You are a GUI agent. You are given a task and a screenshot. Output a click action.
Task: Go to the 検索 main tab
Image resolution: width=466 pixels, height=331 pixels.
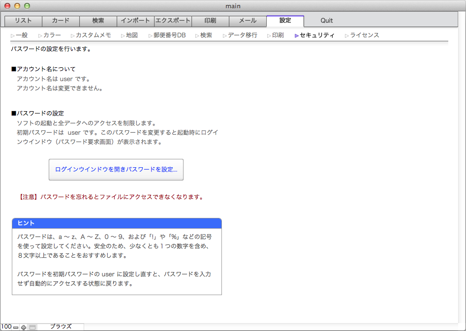(x=98, y=21)
